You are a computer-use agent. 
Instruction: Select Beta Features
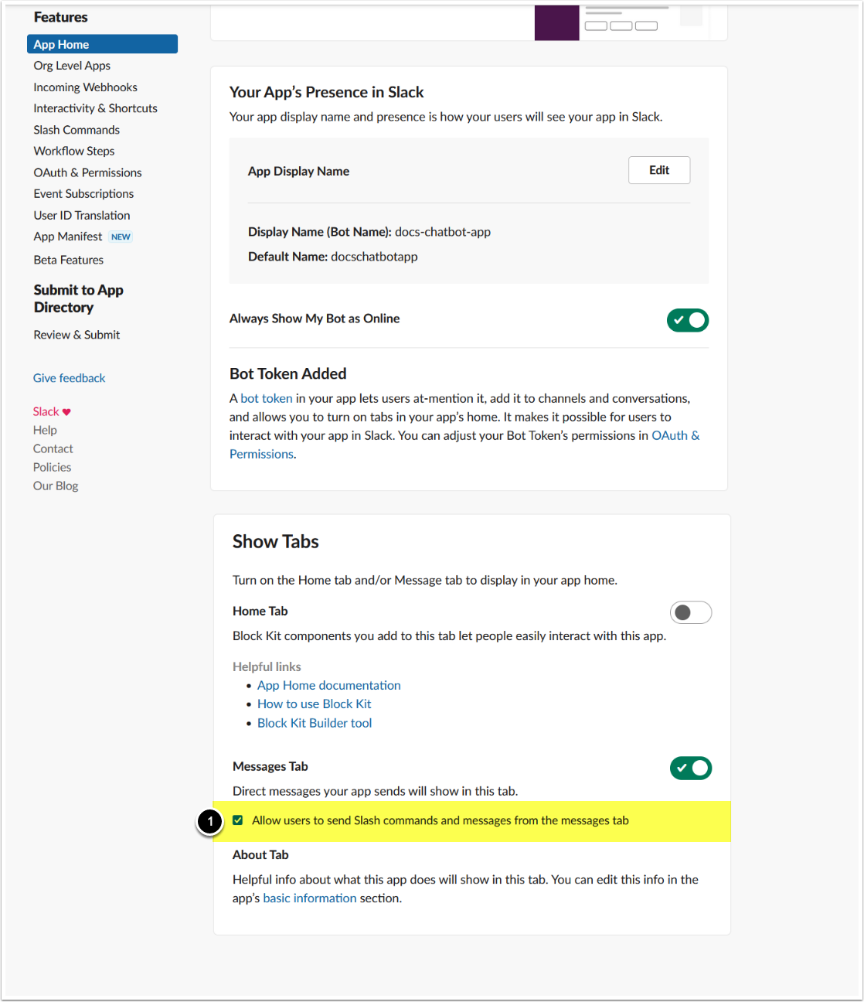[69, 260]
